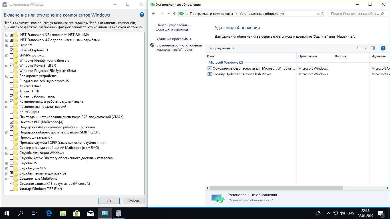Click the search Установленные обновления field
The width and height of the screenshot is (390, 219).
[357, 14]
